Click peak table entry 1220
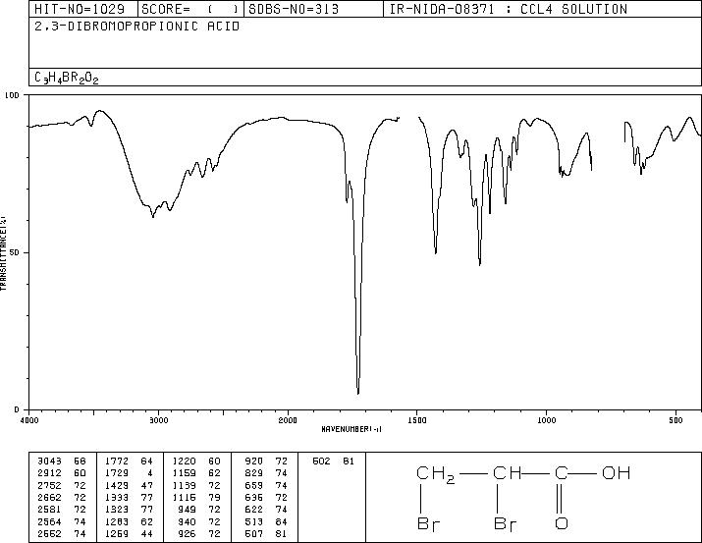The width and height of the screenshot is (702, 543). click(x=184, y=461)
